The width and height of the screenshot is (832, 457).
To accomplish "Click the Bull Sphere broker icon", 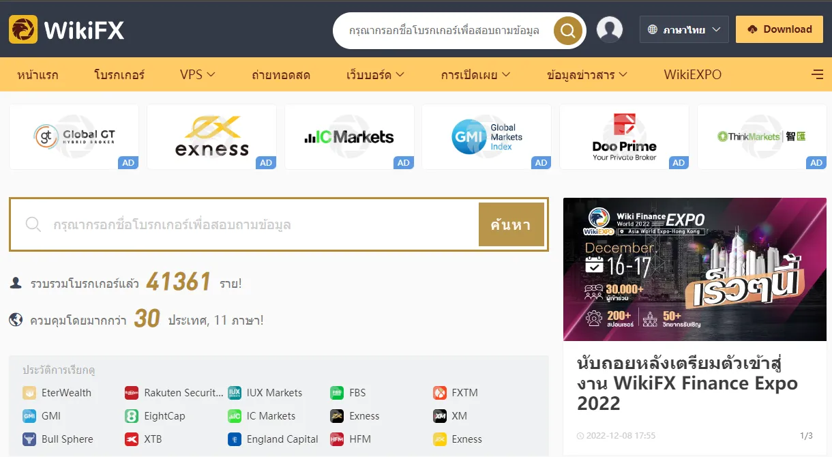I will [x=29, y=439].
